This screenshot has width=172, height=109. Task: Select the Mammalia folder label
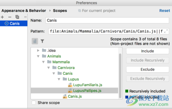click(x=61, y=62)
